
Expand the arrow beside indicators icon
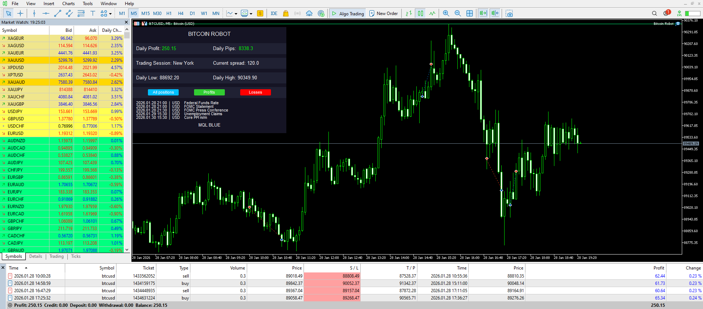236,14
